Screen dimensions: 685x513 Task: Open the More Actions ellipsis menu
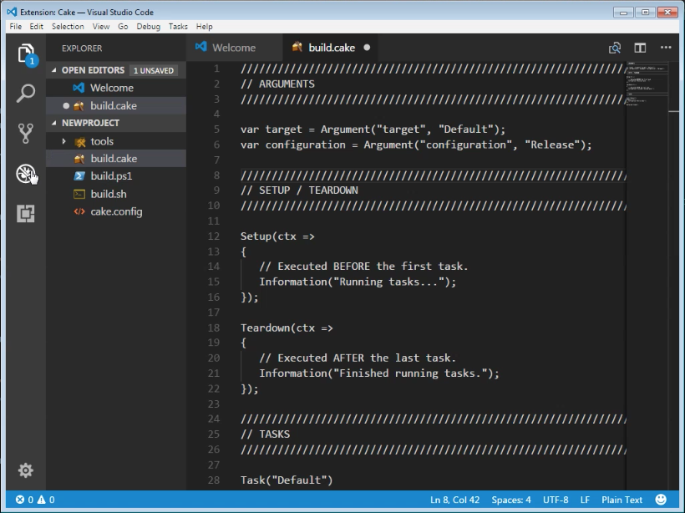tap(666, 47)
